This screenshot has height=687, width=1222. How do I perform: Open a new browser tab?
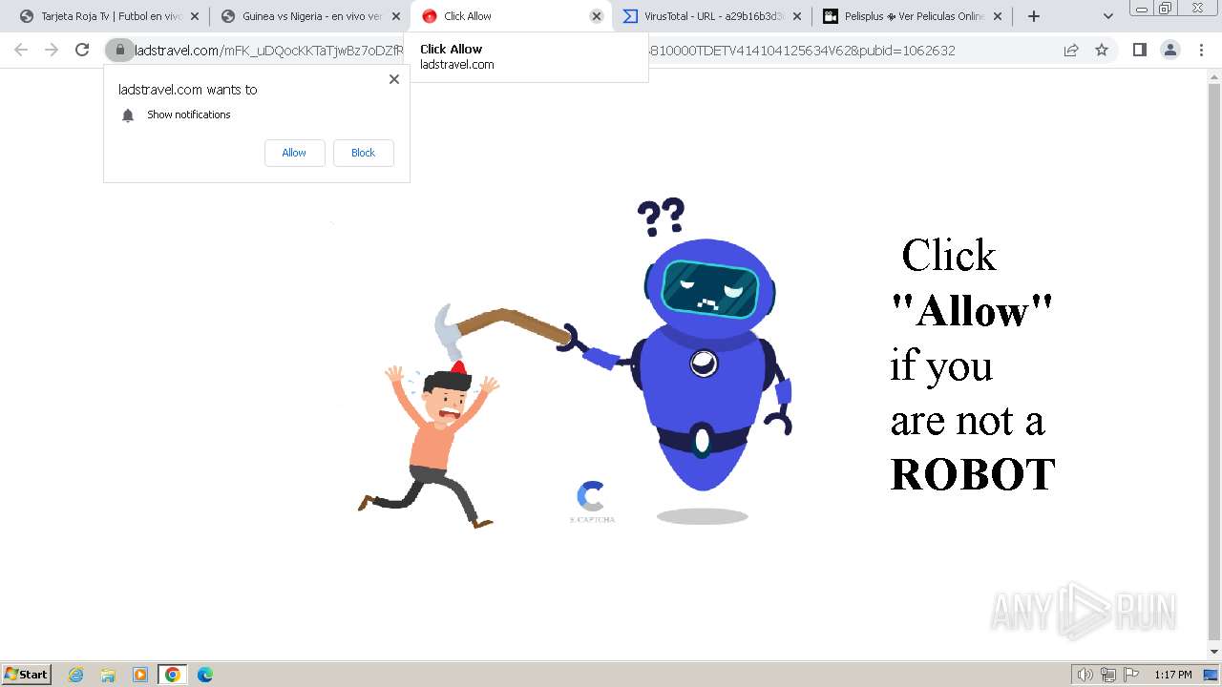pyautogui.click(x=1034, y=16)
